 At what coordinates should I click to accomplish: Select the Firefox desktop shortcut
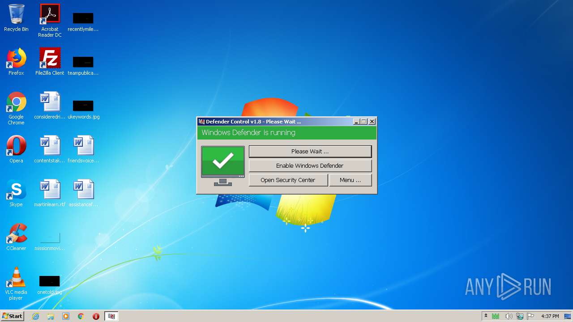coord(16,62)
